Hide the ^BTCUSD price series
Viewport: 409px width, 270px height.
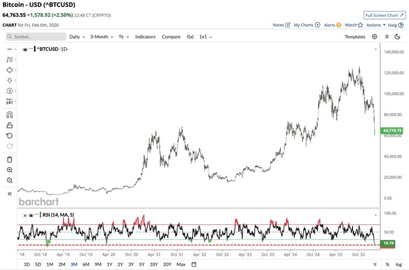pos(25,50)
